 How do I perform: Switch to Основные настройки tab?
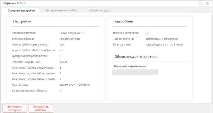[21, 10]
